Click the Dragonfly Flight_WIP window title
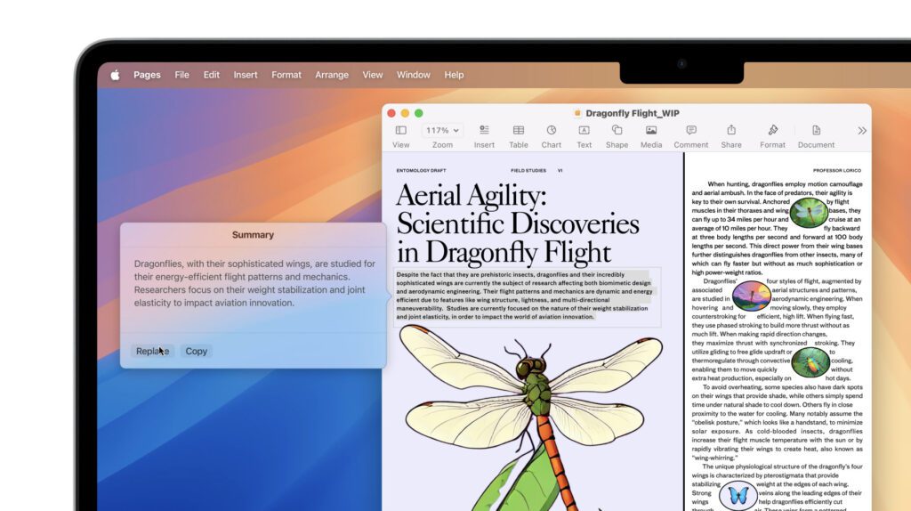The image size is (911, 511). point(633,113)
